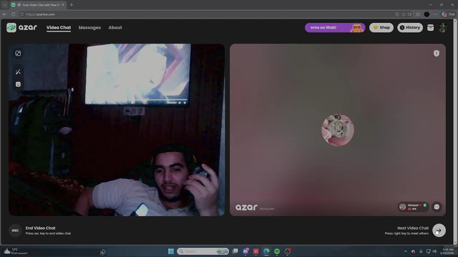The width and height of the screenshot is (458, 257).
Task: Open the inventory box icon
Action: coord(430,27)
